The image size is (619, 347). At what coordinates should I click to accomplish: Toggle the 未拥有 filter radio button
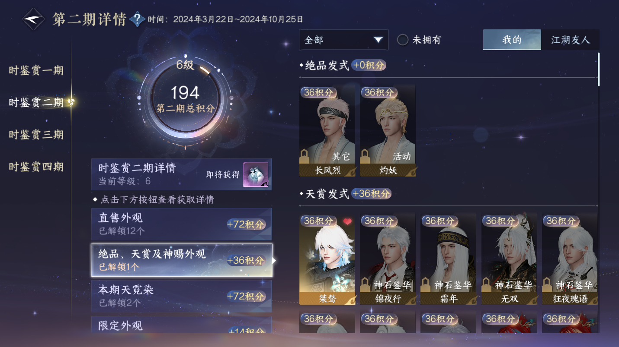pyautogui.click(x=403, y=40)
